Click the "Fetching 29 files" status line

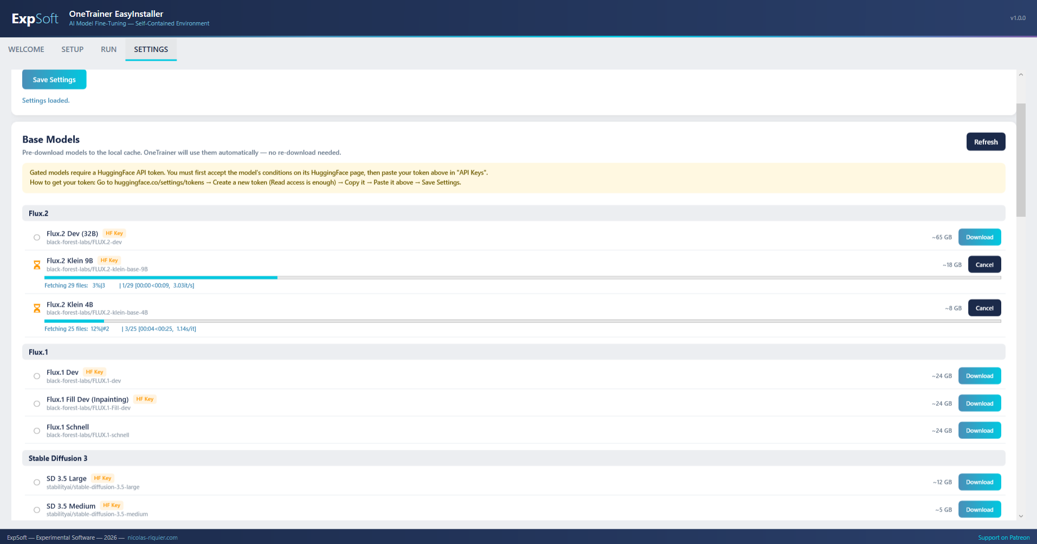(x=119, y=286)
